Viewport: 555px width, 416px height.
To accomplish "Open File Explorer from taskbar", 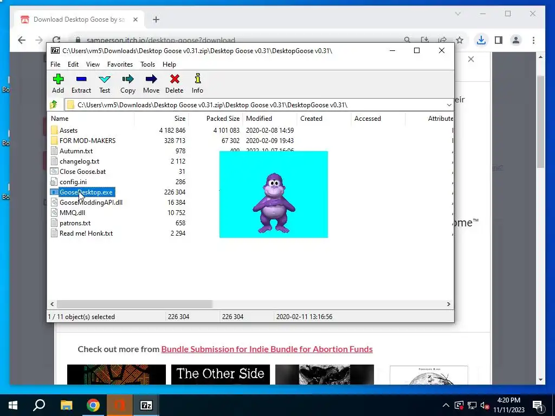I will click(x=66, y=405).
